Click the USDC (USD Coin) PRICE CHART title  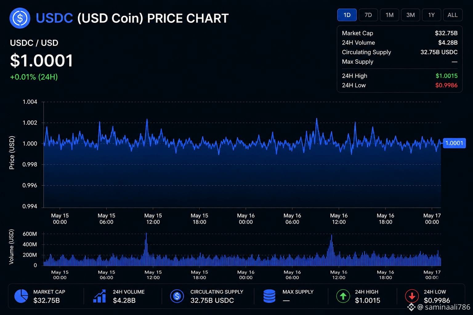132,18
